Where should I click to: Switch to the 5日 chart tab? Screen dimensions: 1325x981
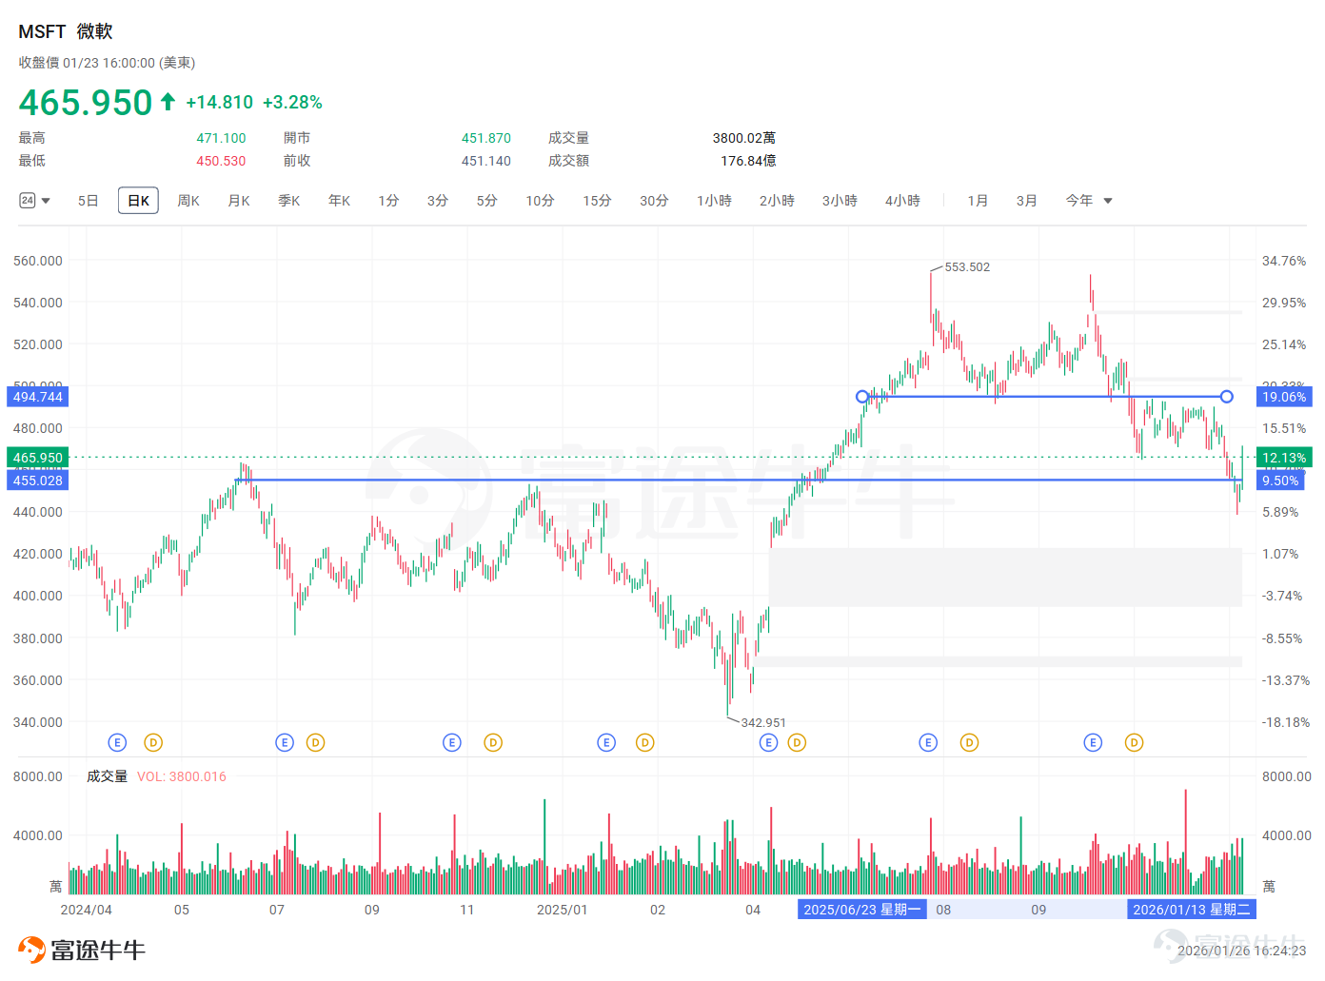point(89,201)
